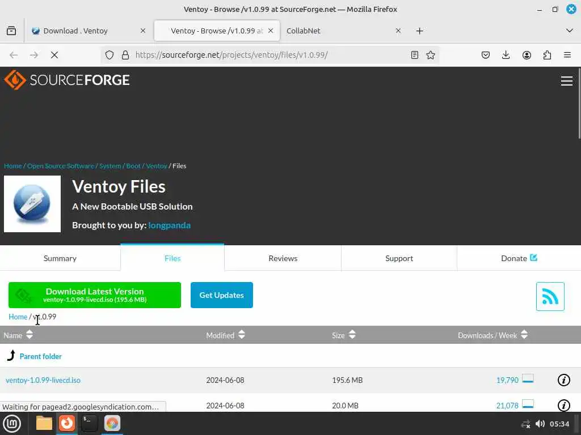The image size is (581, 435).
Task: Open longpanda author profile link
Action: pos(169,225)
